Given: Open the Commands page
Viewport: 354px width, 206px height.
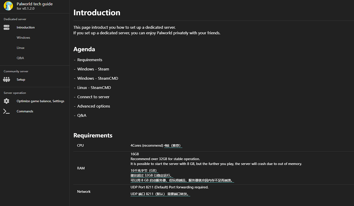Looking at the screenshot, I should click(x=25, y=111).
